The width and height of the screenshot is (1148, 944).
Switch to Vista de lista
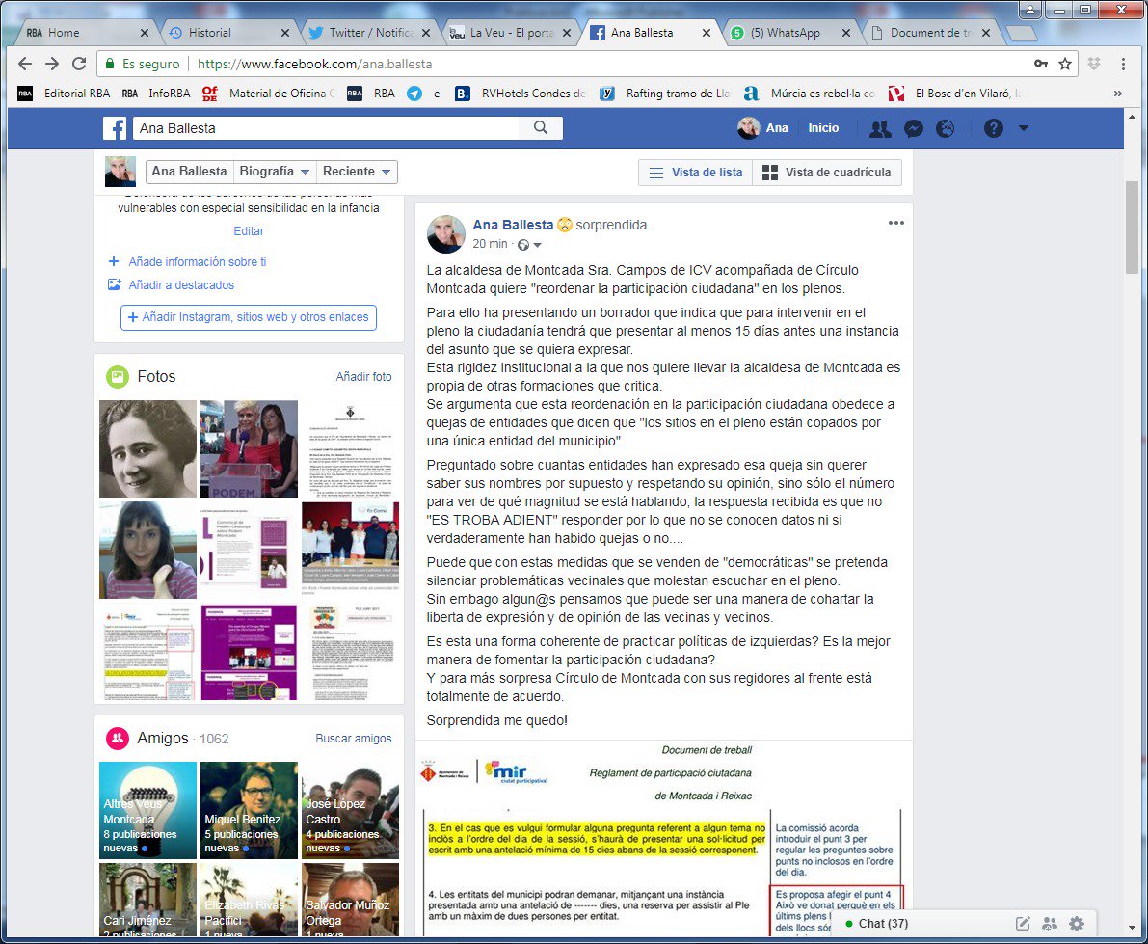point(696,173)
